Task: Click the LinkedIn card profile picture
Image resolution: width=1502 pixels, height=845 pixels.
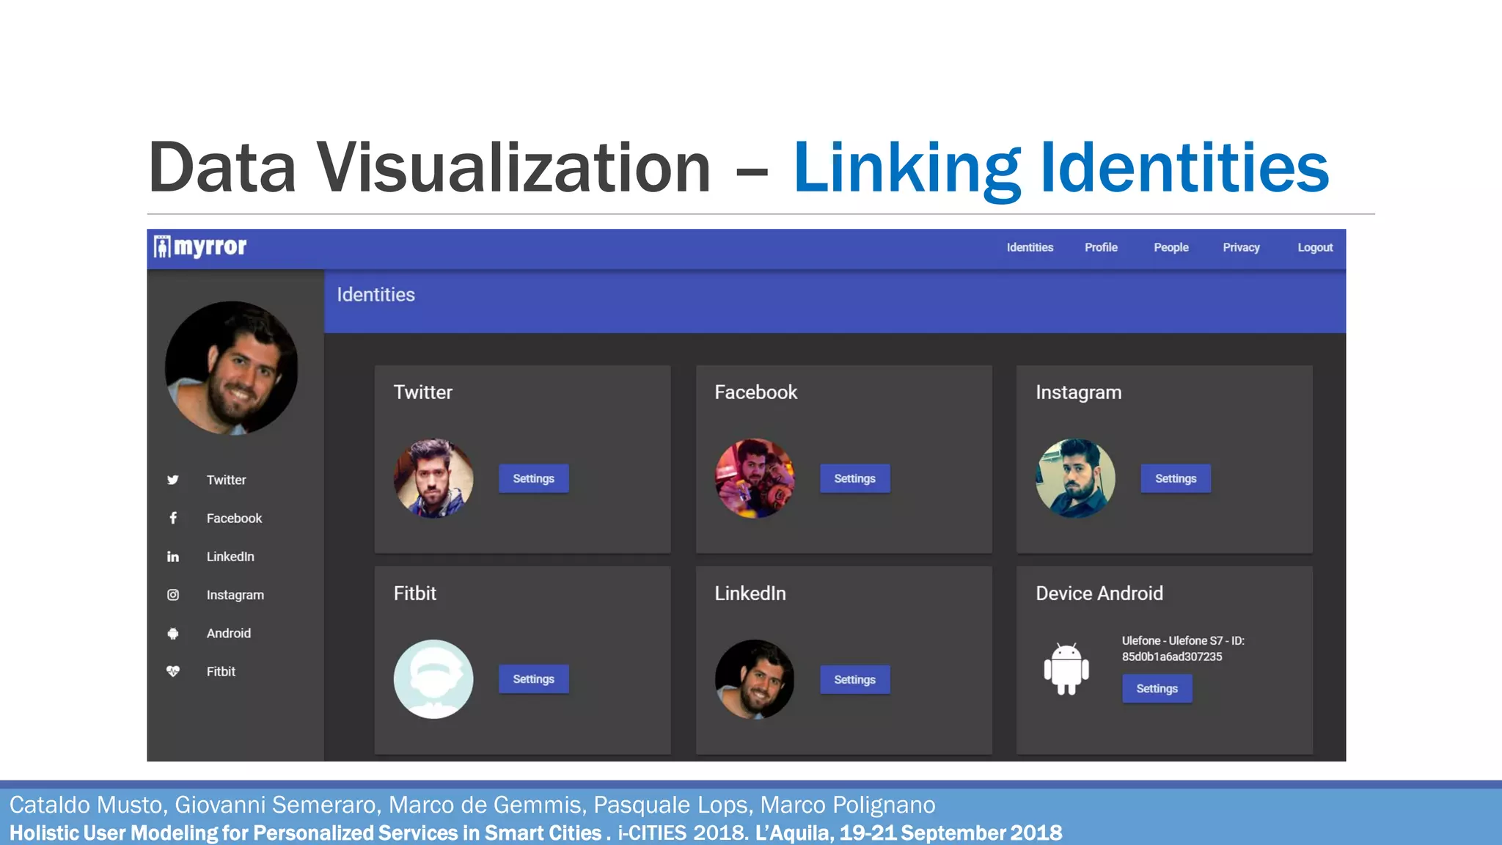Action: point(755,679)
